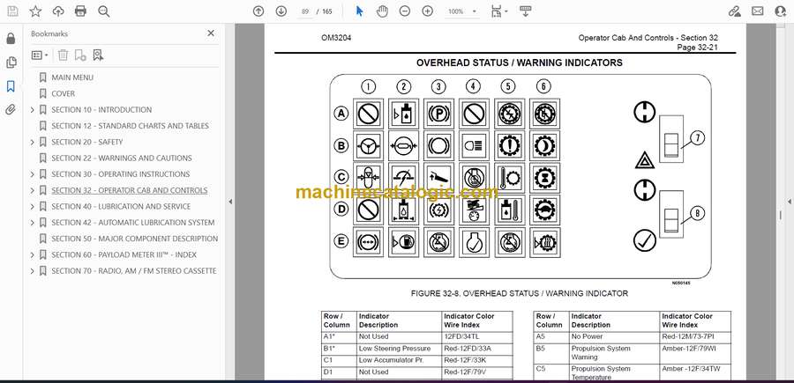Select SECTION 10 - INTRODUCTION bookmark label
794x383 pixels.
101,110
